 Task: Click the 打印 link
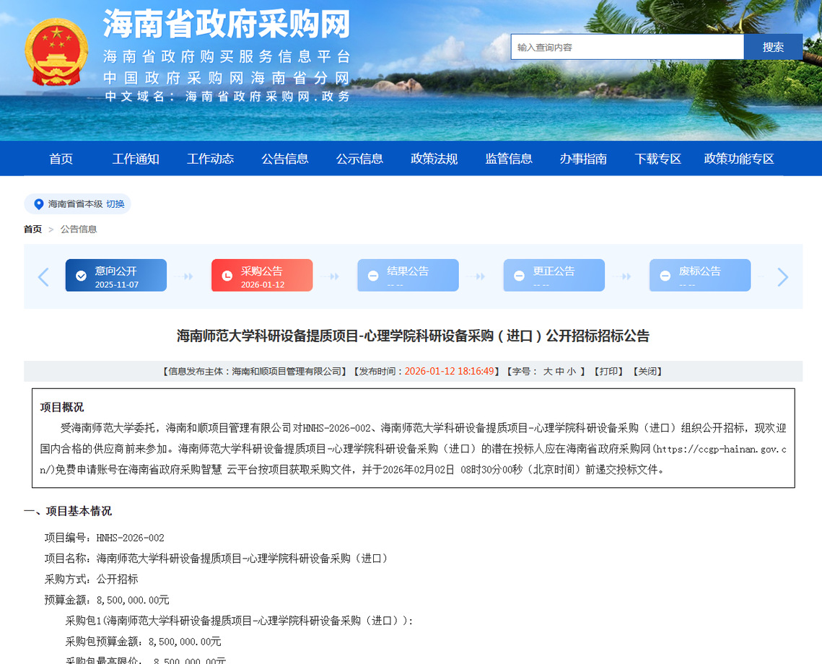609,372
